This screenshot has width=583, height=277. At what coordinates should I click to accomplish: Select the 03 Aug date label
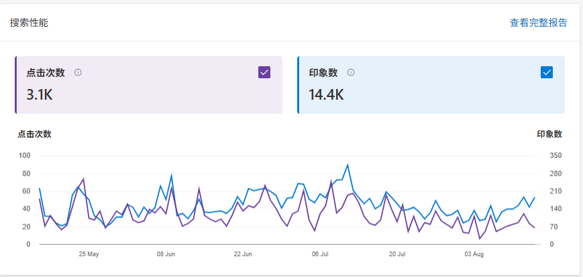[474, 254]
